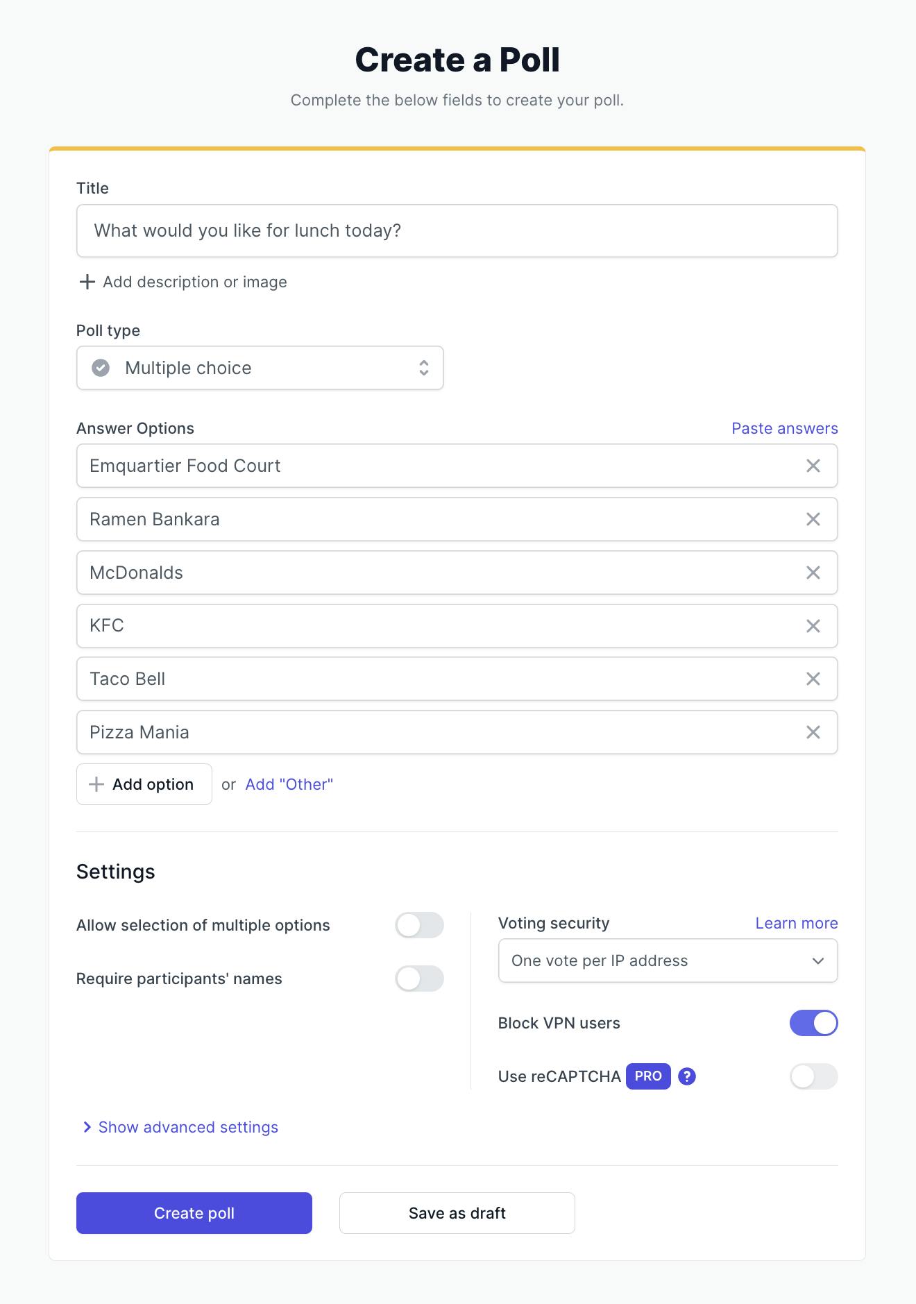The width and height of the screenshot is (916, 1304).
Task: Open the Paste answers dialog
Action: pyautogui.click(x=785, y=428)
